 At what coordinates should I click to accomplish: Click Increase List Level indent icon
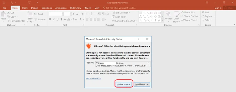tap(103, 14)
